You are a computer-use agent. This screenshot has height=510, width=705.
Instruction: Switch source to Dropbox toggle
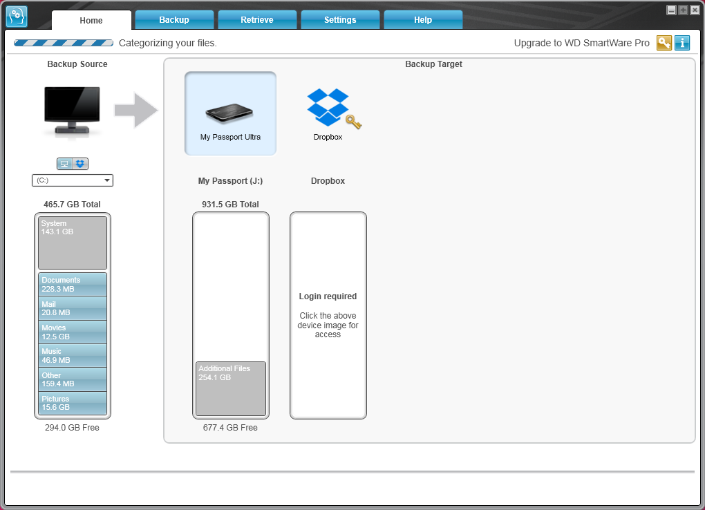click(x=80, y=164)
